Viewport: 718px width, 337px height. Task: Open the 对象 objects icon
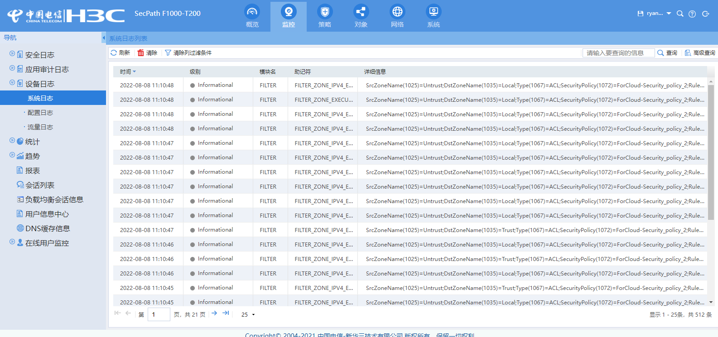(361, 12)
